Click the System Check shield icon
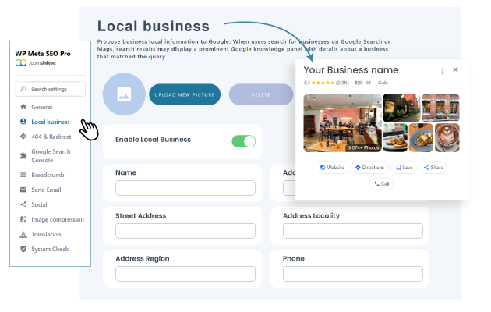Viewport: 491px width, 312px height. [23, 249]
